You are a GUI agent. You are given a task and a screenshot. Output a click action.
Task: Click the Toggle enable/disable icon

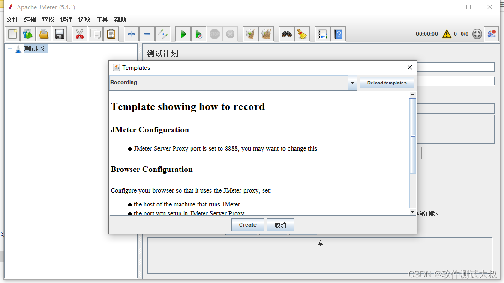(x=162, y=34)
